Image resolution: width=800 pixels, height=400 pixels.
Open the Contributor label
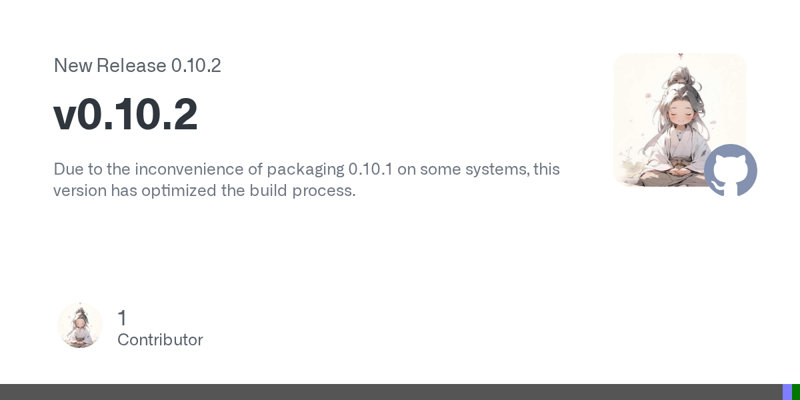(x=160, y=340)
